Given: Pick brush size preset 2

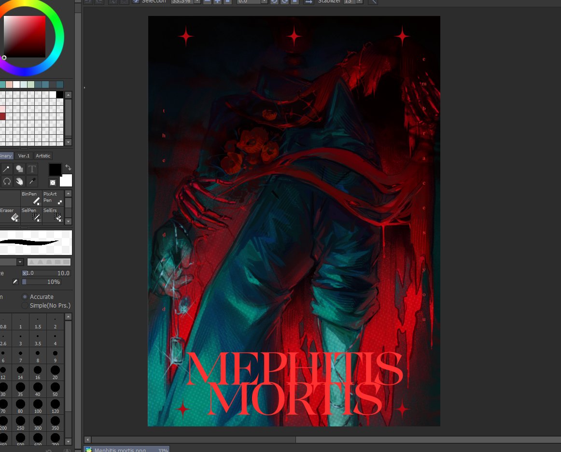Looking at the screenshot, I should coord(55,323).
